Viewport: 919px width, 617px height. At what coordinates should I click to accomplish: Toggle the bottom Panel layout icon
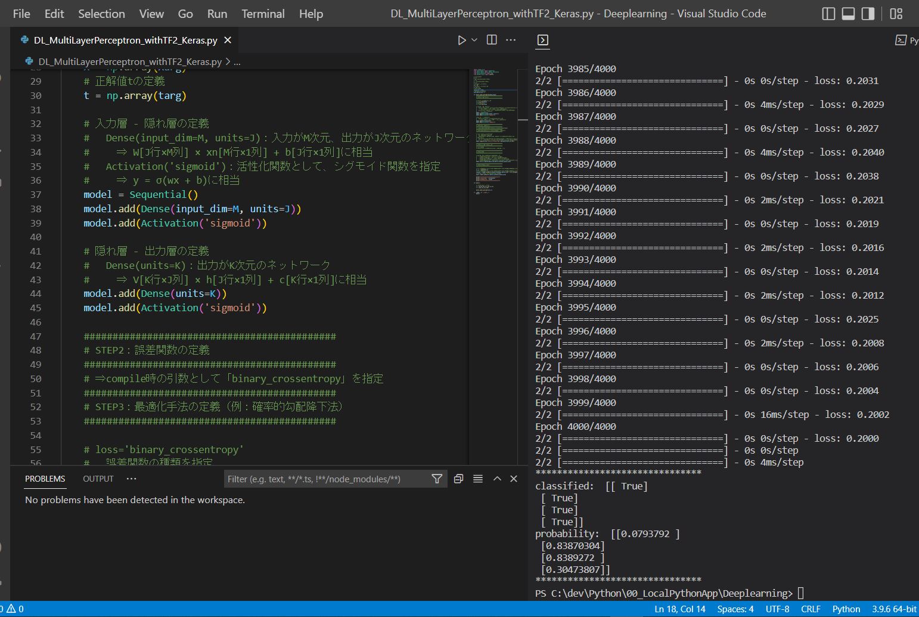[848, 14]
